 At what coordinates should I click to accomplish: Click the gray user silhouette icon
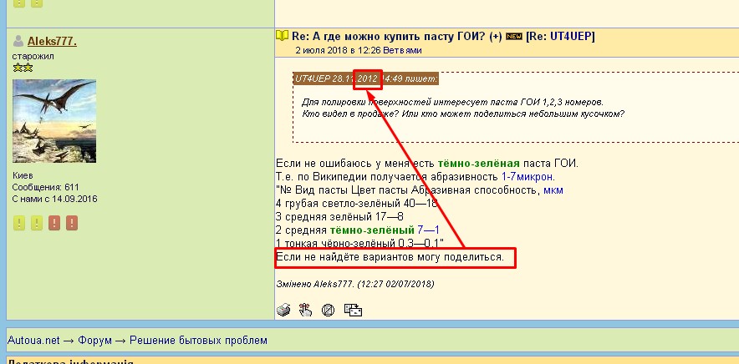[18, 41]
